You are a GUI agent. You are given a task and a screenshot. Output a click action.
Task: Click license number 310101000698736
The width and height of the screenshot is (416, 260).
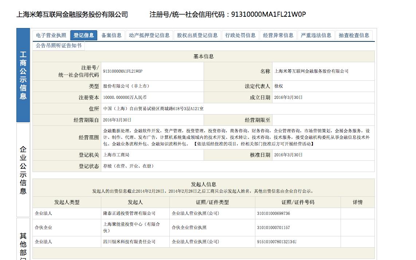(x=274, y=213)
